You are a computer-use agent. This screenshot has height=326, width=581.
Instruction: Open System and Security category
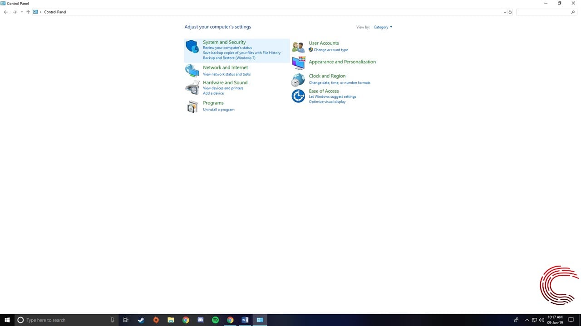[224, 42]
